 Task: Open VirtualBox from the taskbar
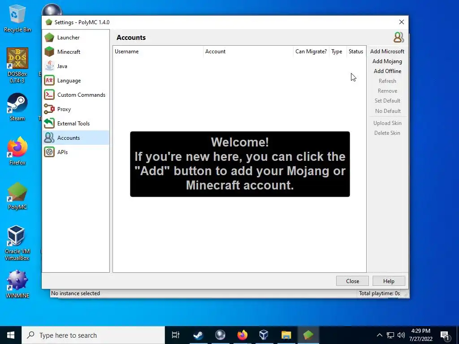coord(264,335)
